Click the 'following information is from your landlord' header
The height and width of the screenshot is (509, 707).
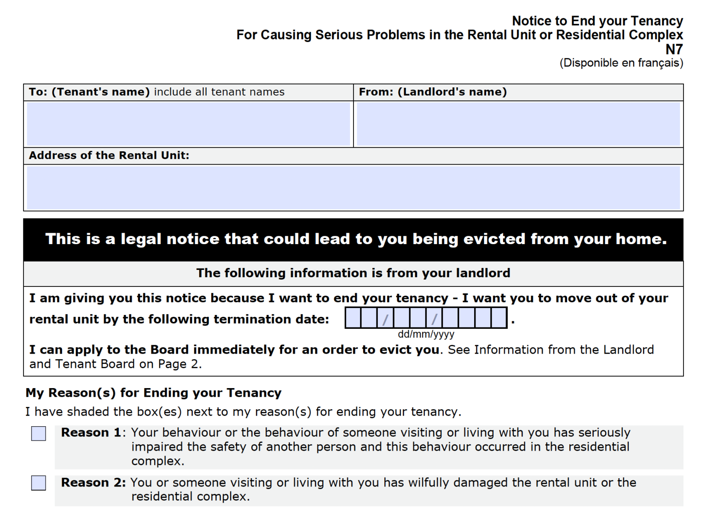coord(353,273)
